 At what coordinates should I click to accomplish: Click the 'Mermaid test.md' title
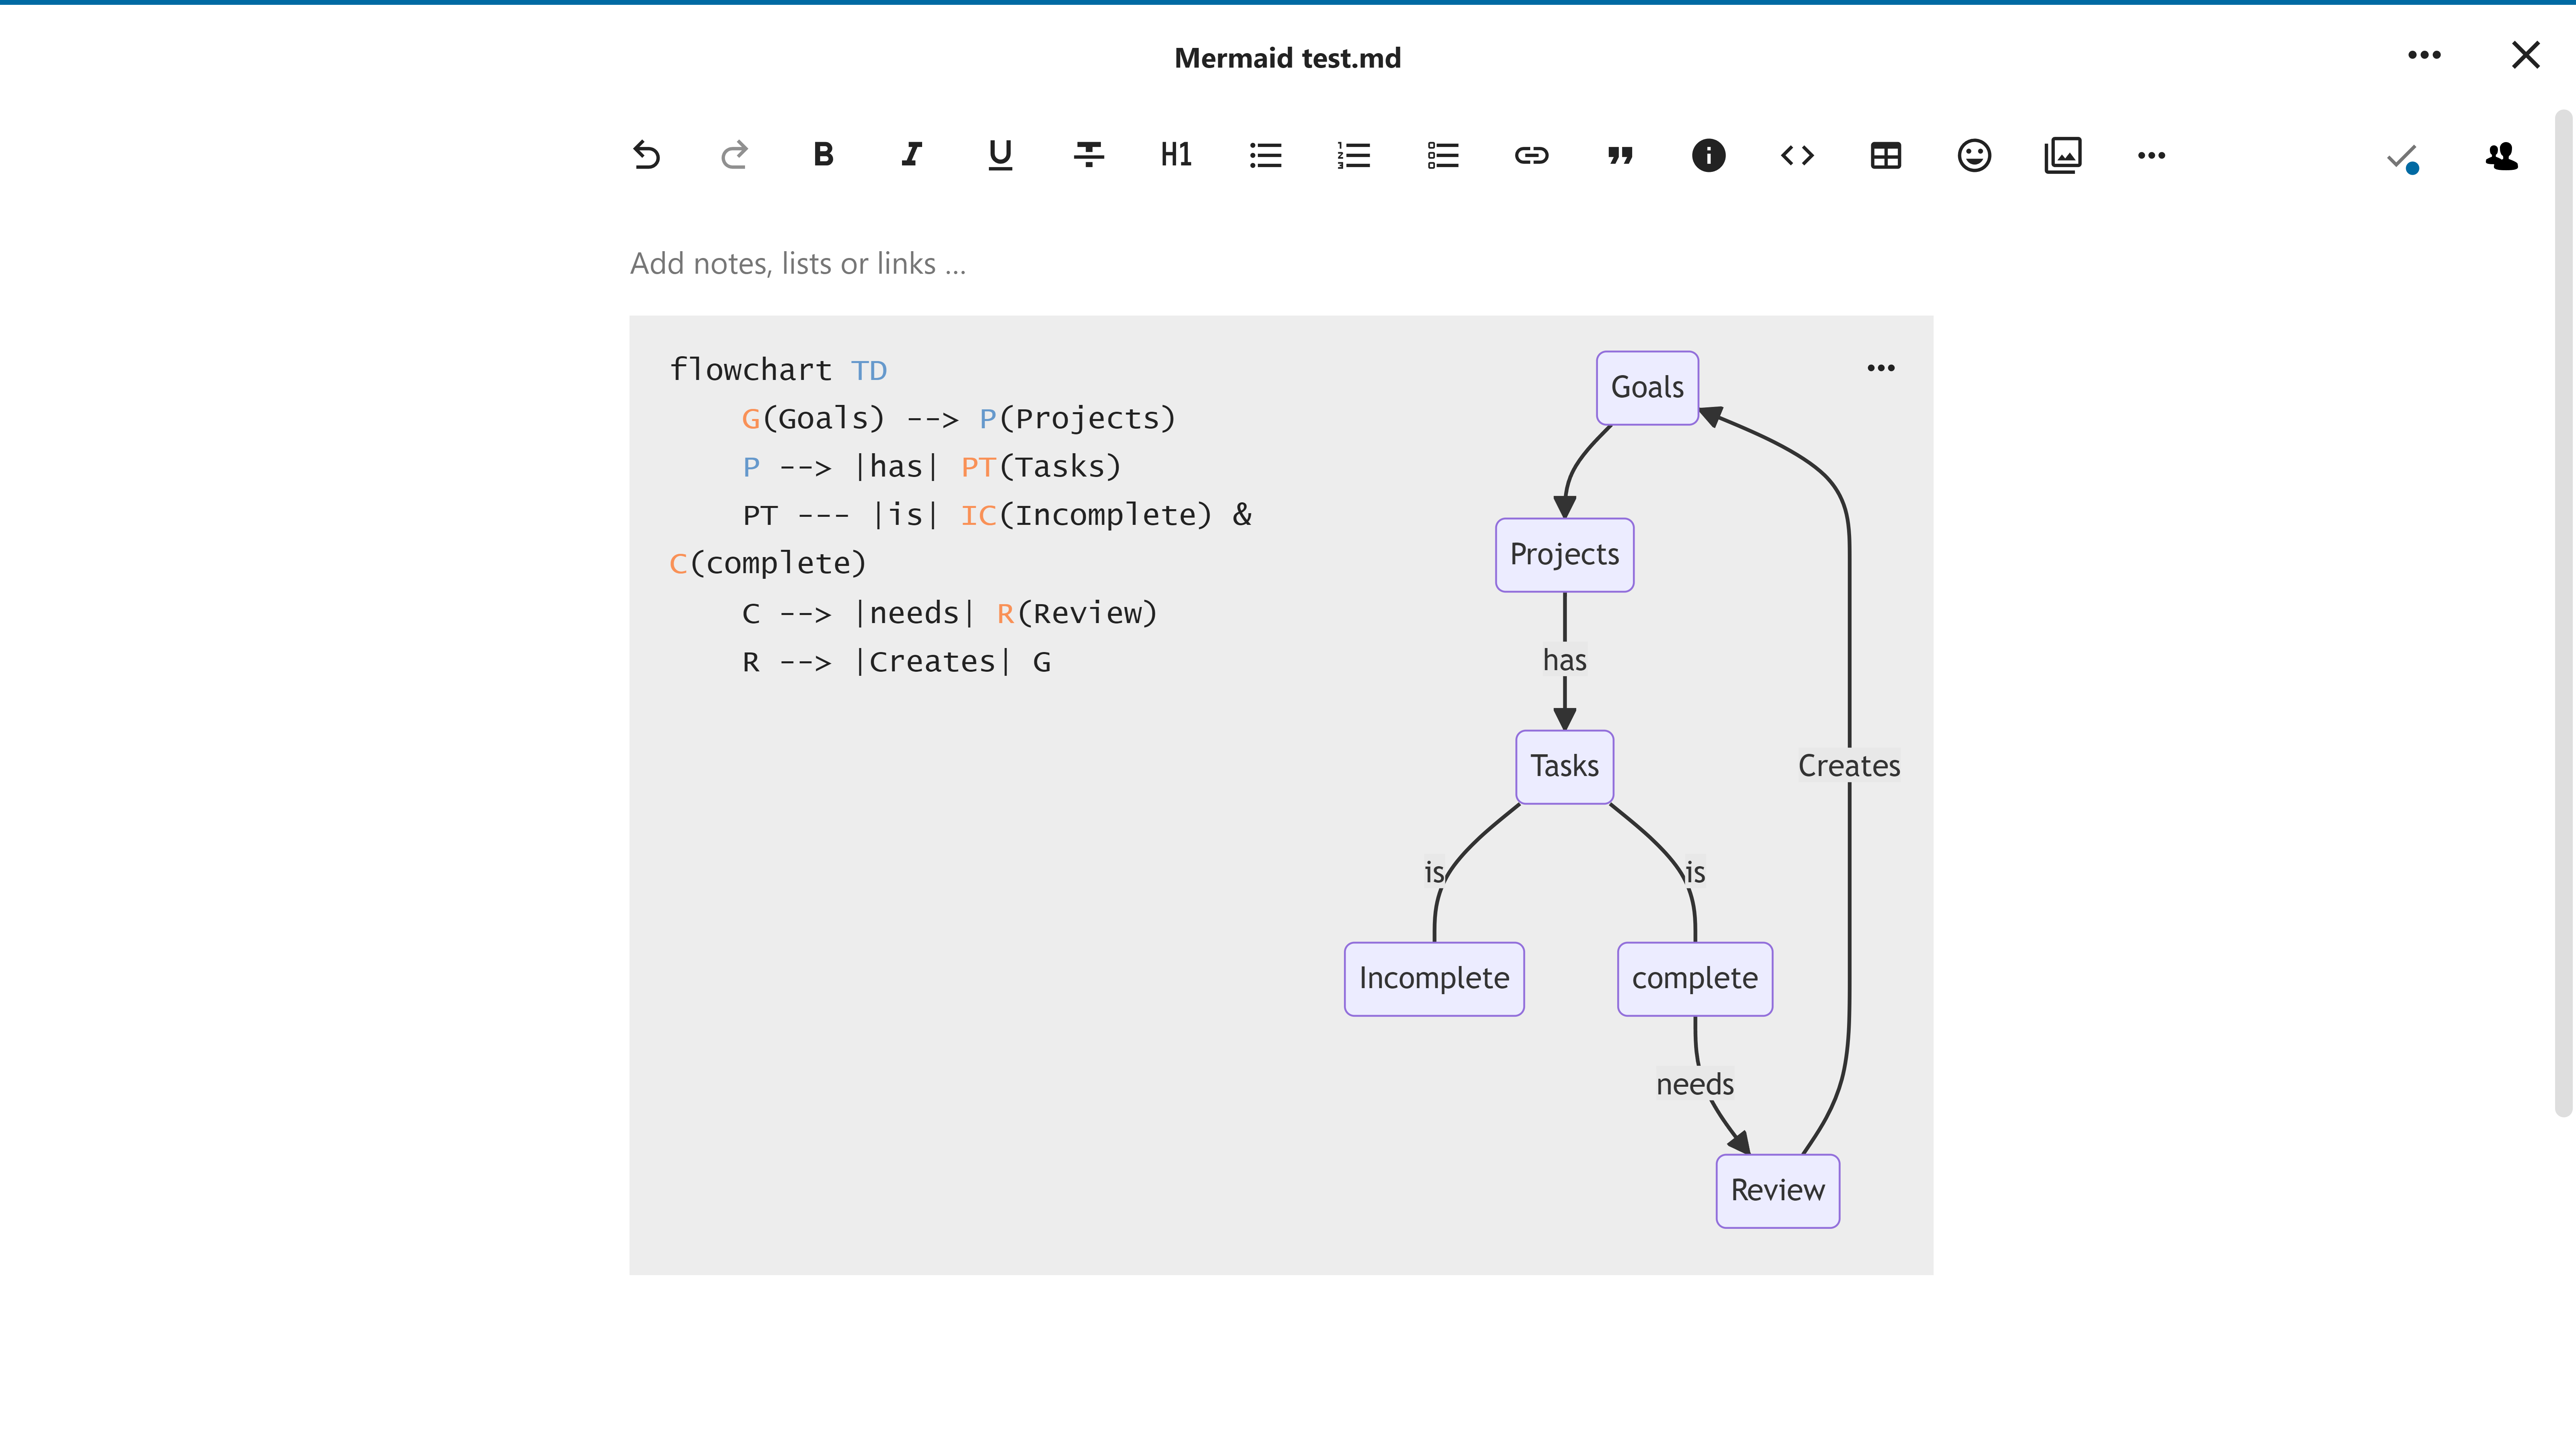(1287, 58)
